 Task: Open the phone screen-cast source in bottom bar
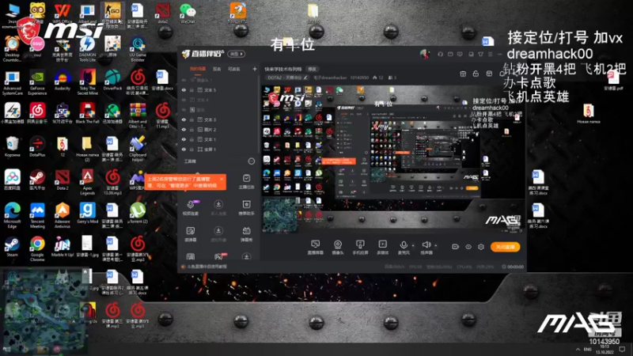pos(360,247)
